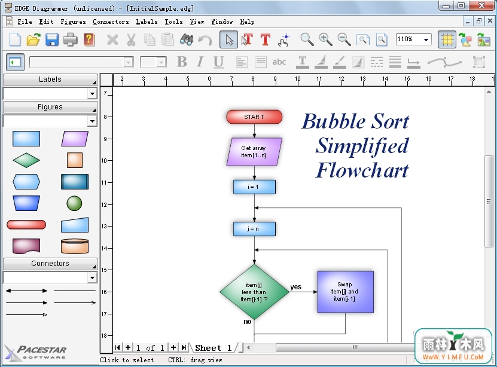The width and height of the screenshot is (497, 367).
Task: Select the hollow arrowhead connector
Action: click(x=27, y=314)
